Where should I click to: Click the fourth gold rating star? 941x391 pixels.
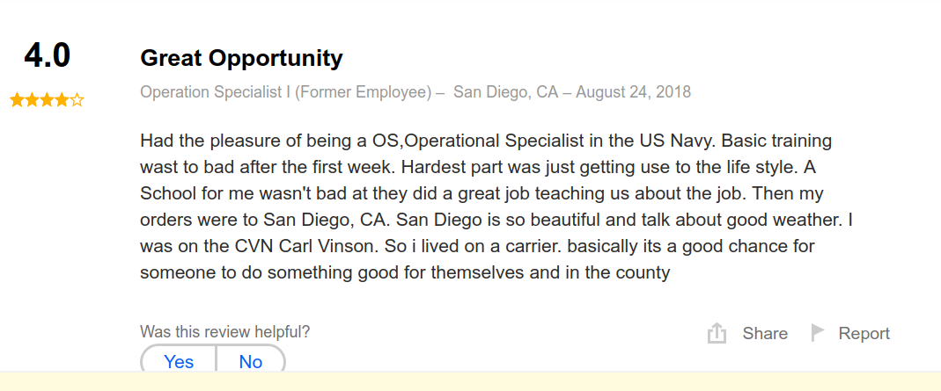(62, 100)
